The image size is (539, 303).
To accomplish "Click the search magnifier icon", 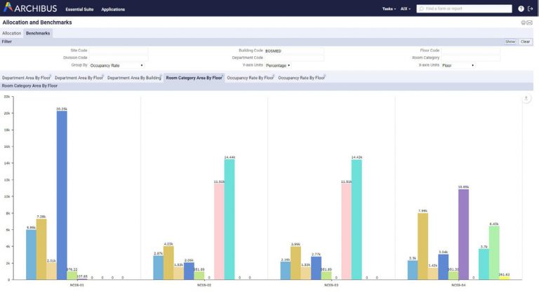I will [x=421, y=9].
